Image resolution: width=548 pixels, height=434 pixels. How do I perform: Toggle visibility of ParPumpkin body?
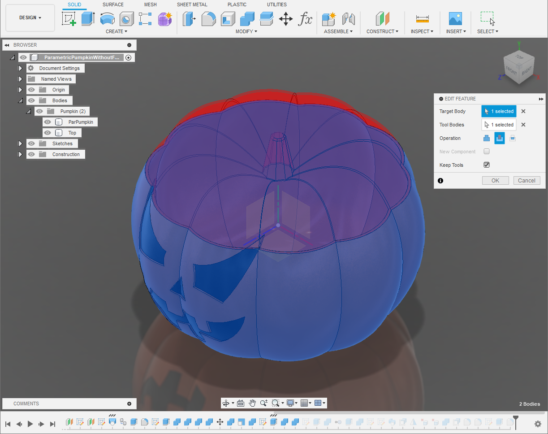click(47, 122)
